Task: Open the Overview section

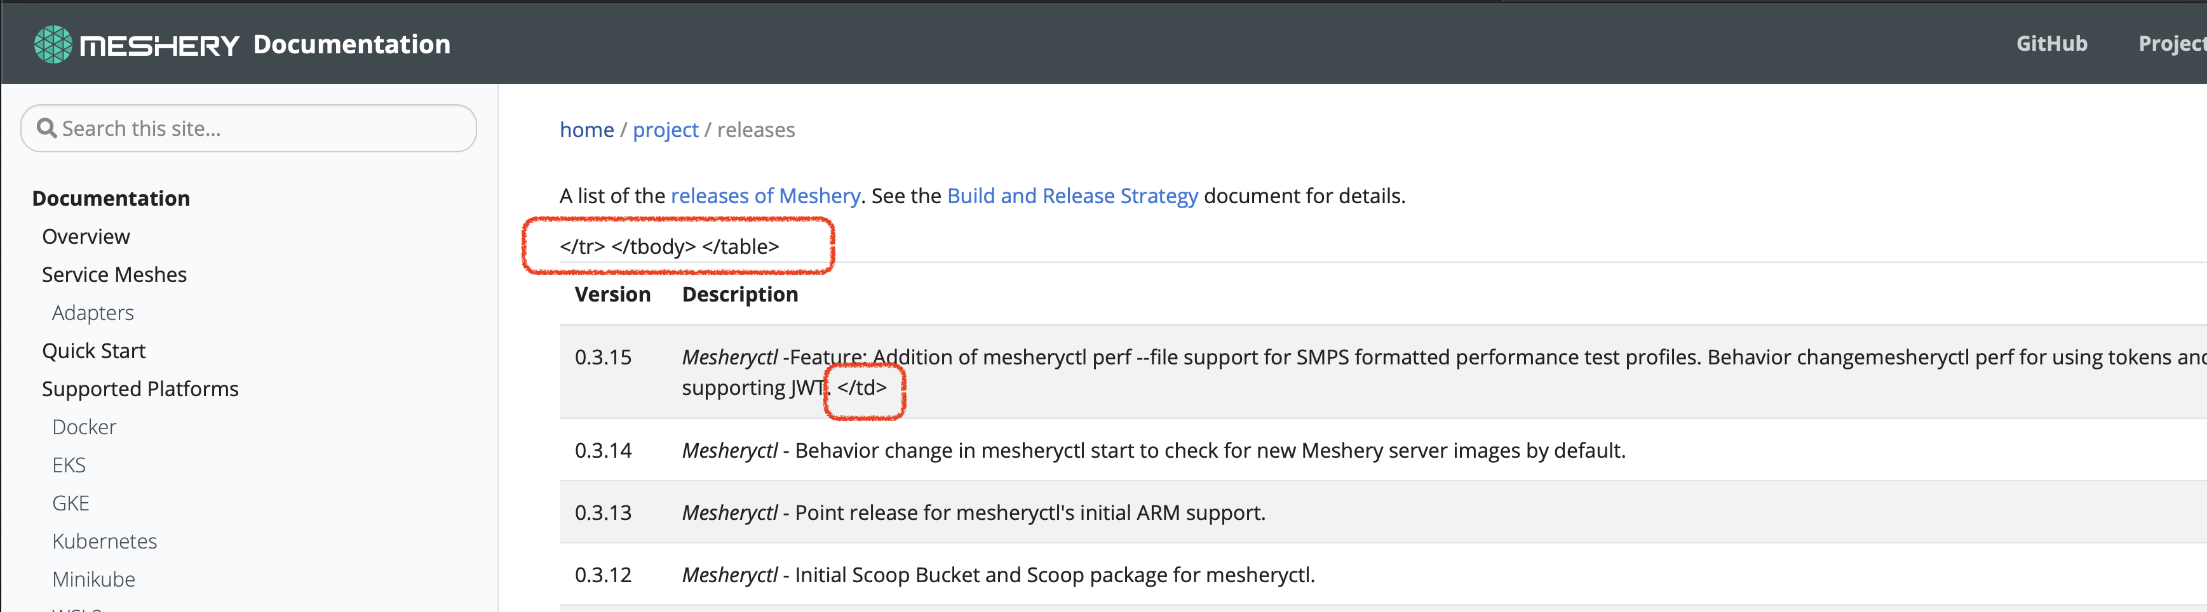Action: pos(85,236)
